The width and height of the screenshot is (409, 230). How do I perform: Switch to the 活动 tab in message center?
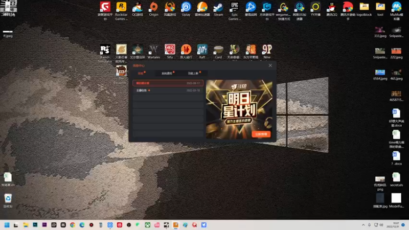141,73
